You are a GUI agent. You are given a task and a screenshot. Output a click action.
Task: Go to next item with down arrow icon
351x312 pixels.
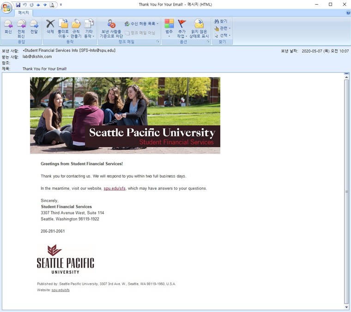45,5
